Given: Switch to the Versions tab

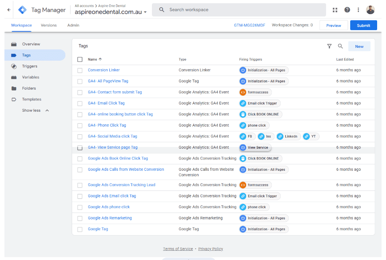Looking at the screenshot, I should point(49,25).
